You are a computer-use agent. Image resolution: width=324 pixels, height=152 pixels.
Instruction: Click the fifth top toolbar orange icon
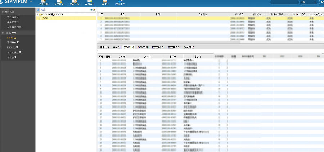coord(105,2)
